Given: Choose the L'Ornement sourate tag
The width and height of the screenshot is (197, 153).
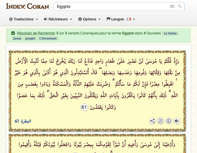Looking at the screenshot, I should 48,39.
